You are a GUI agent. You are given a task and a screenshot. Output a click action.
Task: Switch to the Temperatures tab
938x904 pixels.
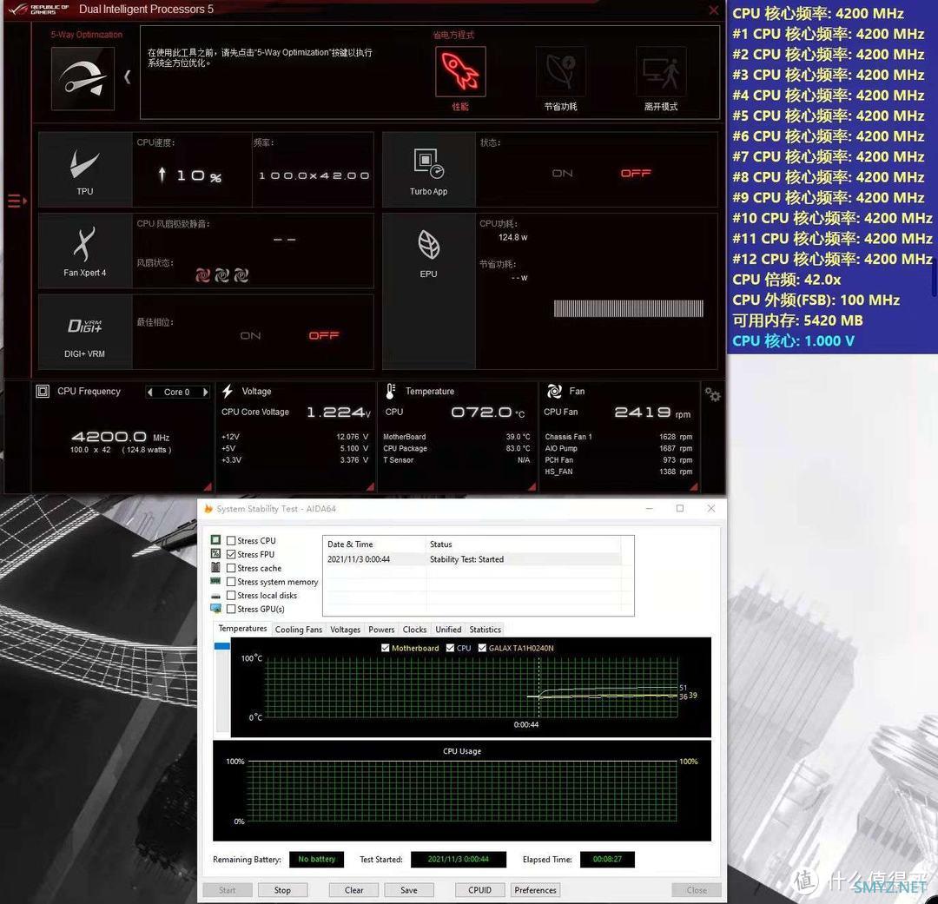[x=242, y=629]
